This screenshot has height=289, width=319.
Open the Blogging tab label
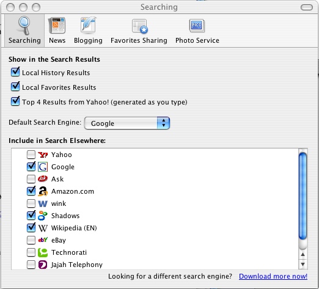(88, 40)
